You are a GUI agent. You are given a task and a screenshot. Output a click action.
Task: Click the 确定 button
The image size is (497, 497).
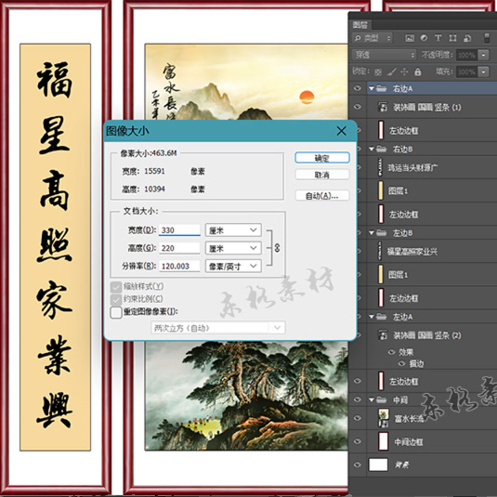point(322,158)
